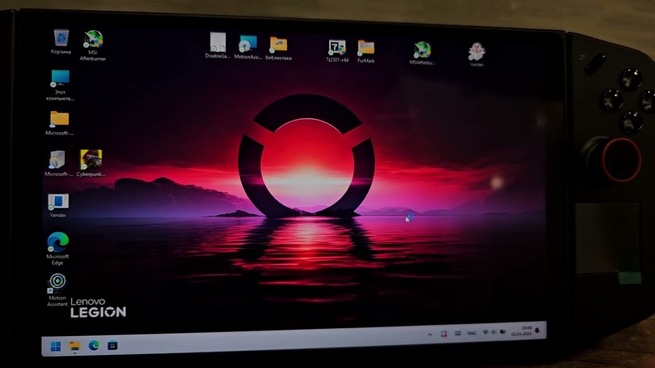Open the touch keyboard tray icon
655x368 pixels.
click(x=457, y=333)
